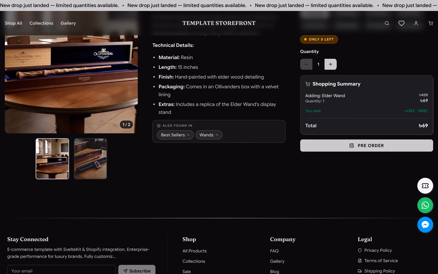This screenshot has height=274, width=438.
Task: Open Terms of Service link
Action: point(378,261)
